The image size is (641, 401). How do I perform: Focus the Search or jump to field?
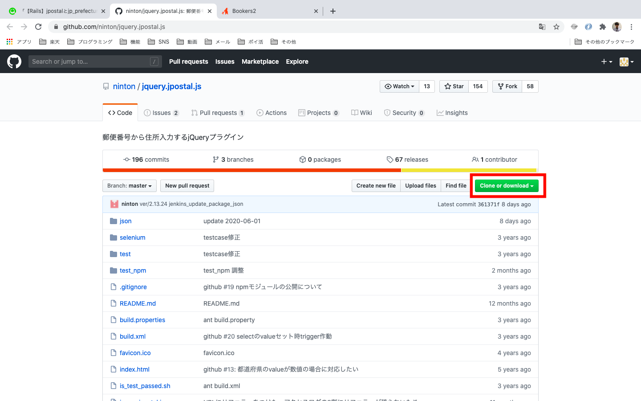coord(95,61)
